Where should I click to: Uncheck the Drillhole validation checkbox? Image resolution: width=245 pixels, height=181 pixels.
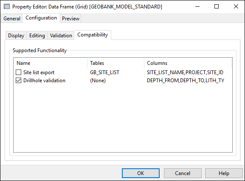pos(18,81)
